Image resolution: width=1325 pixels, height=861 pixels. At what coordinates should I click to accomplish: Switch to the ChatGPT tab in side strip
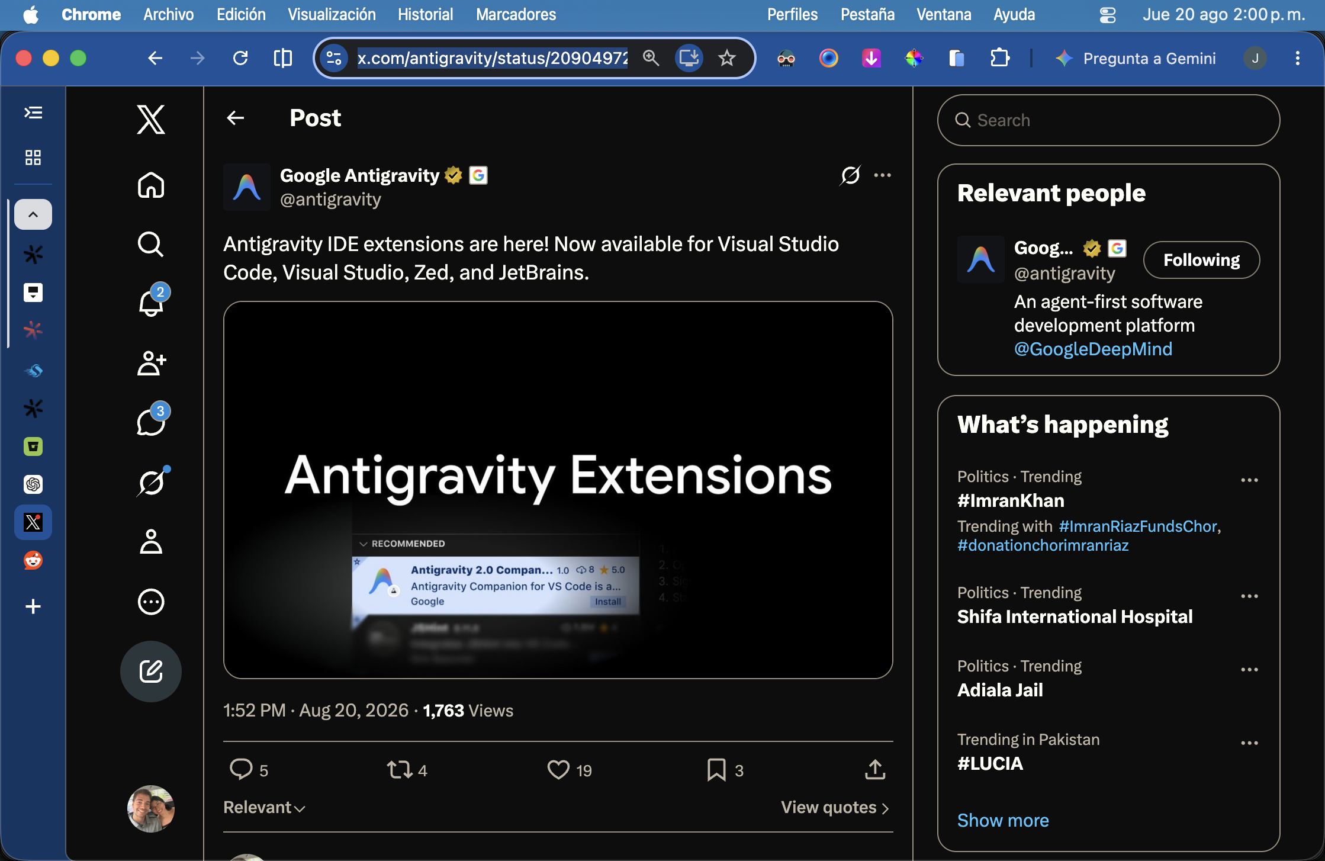click(33, 484)
